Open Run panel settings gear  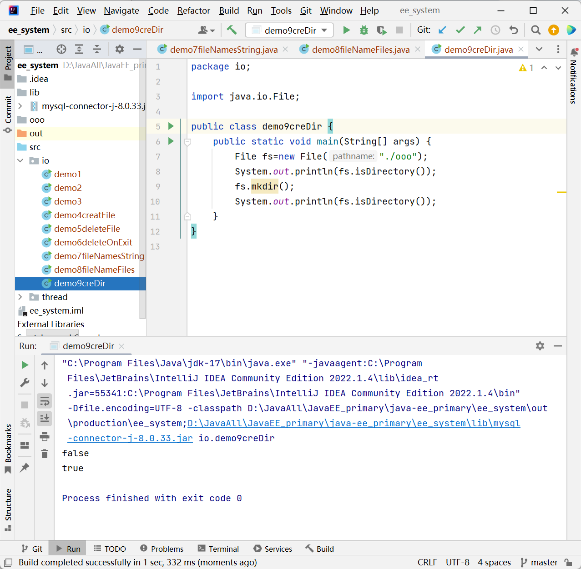[540, 346]
